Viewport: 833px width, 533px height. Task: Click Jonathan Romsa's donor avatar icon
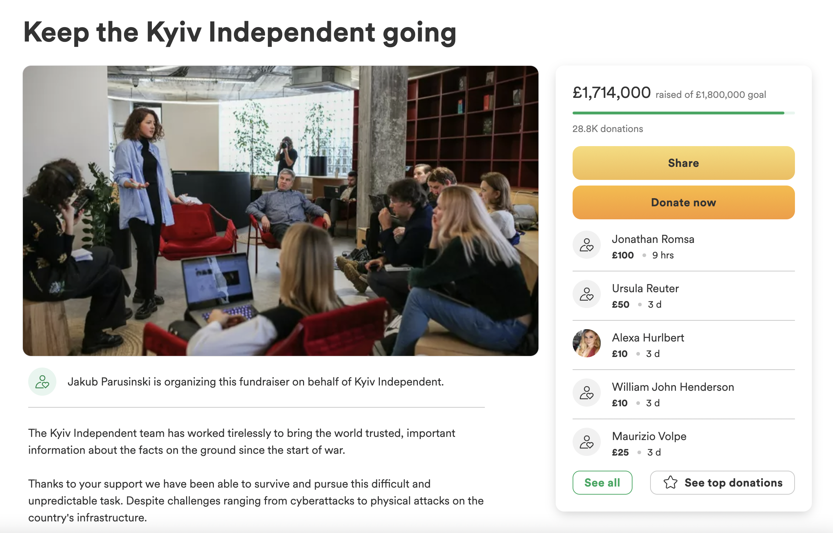(586, 245)
